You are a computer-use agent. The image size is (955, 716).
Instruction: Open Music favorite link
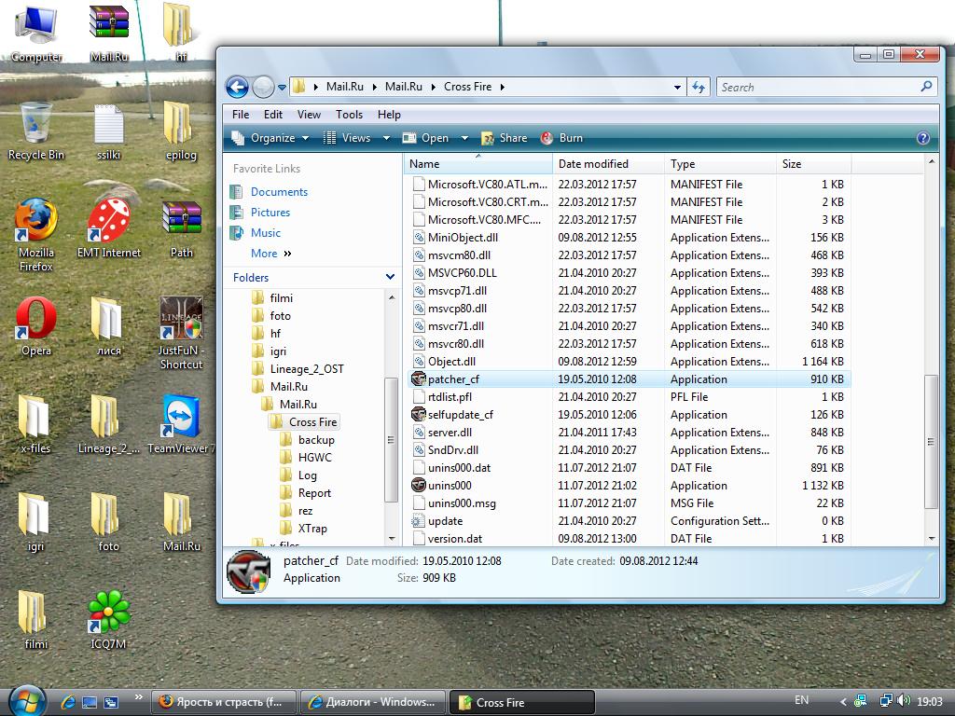click(265, 233)
